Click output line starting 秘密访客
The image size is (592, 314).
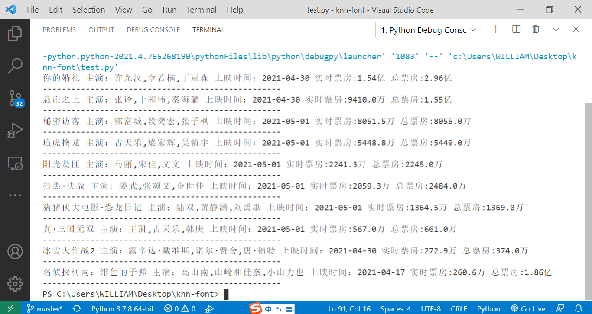pos(257,122)
